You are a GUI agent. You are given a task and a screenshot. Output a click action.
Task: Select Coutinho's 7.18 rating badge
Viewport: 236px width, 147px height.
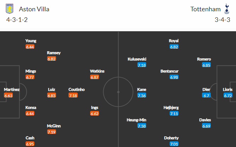point(73,95)
